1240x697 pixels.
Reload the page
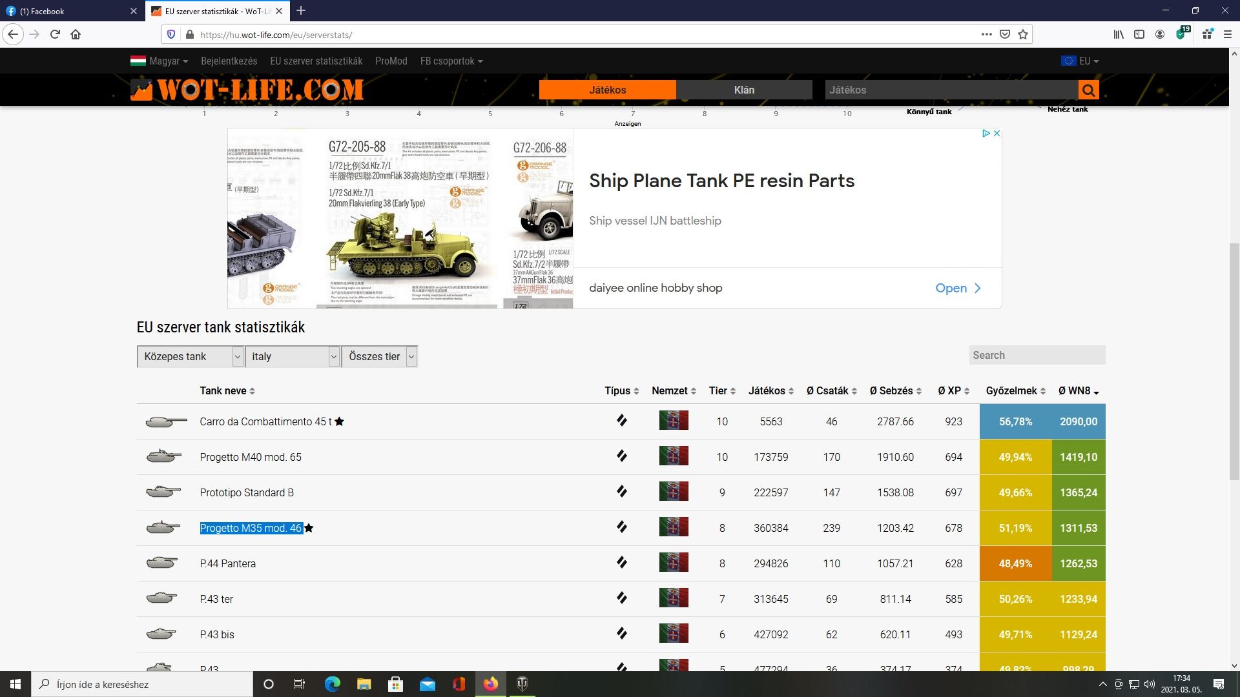55,35
